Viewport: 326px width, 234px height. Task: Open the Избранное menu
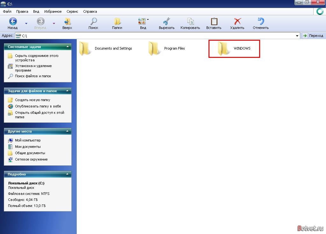coord(53,11)
